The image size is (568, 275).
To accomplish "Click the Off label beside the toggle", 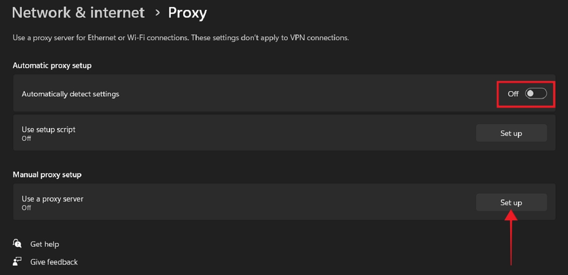I will point(513,94).
